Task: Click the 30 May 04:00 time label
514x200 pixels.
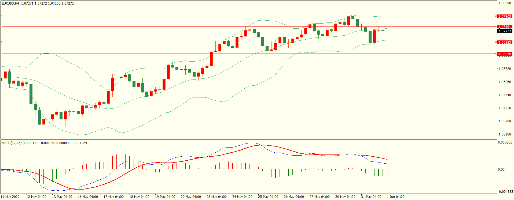Action: [x=345, y=197]
